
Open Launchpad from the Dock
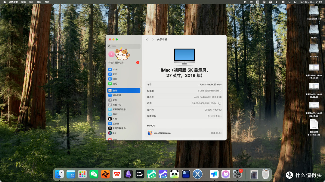click(82, 174)
